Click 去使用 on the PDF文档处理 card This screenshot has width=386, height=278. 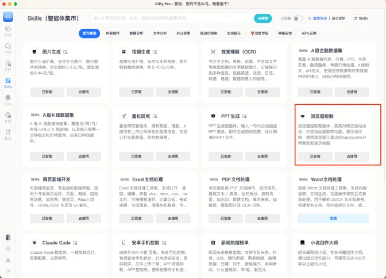pyautogui.click(x=263, y=219)
